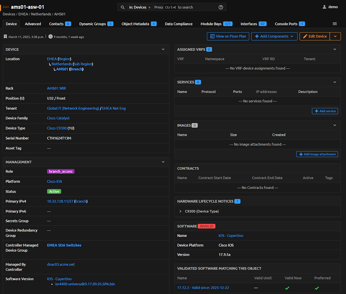Image resolution: width=346 pixels, height=294 pixels.
Task: Collapse the Management panel
Action: 163,162
